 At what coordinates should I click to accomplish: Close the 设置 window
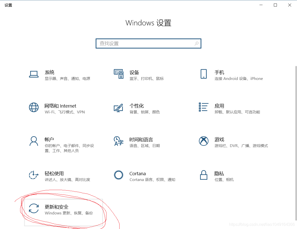coord(290,5)
